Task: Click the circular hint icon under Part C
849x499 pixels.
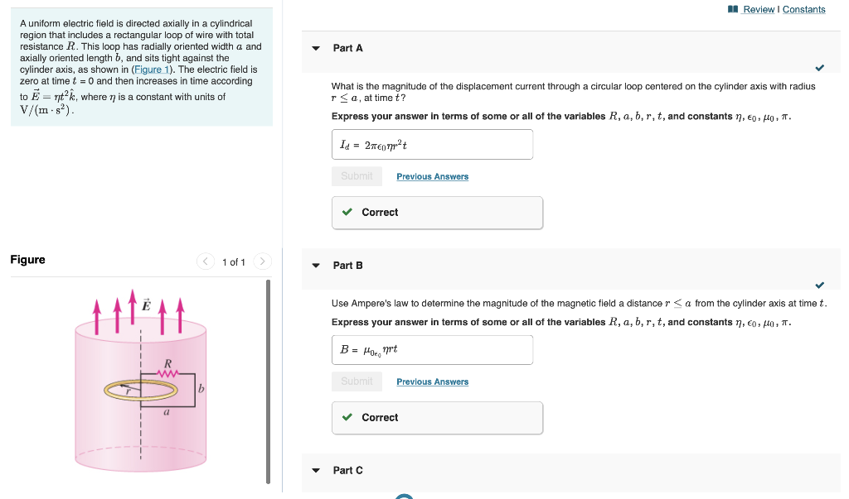Action: point(404,496)
